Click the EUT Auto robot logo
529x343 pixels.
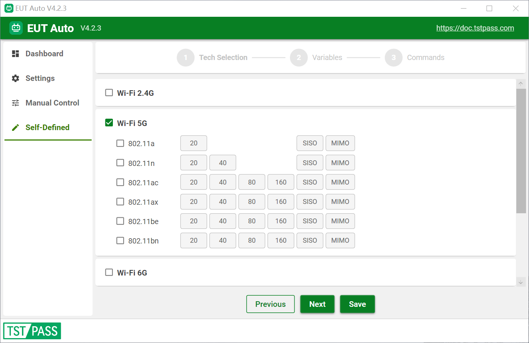[x=16, y=28]
